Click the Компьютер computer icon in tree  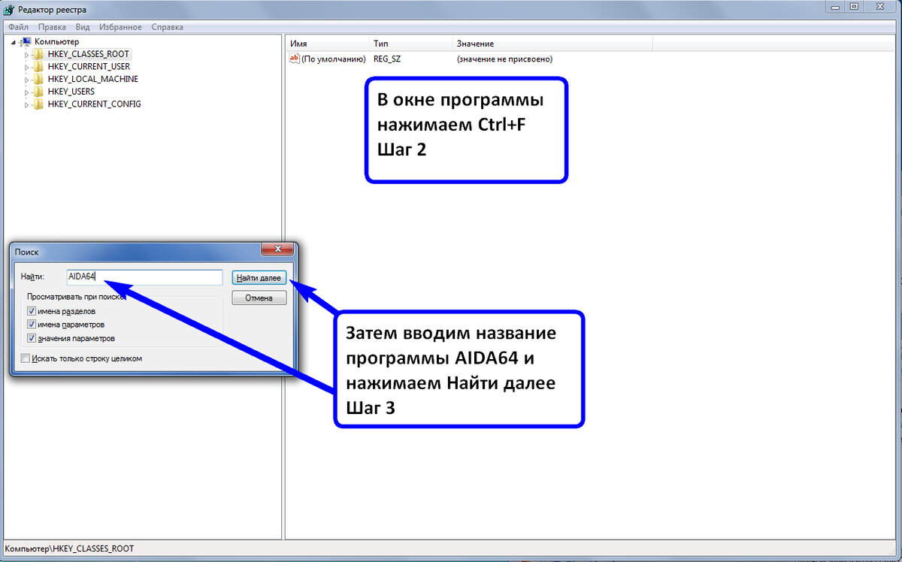tap(26, 42)
